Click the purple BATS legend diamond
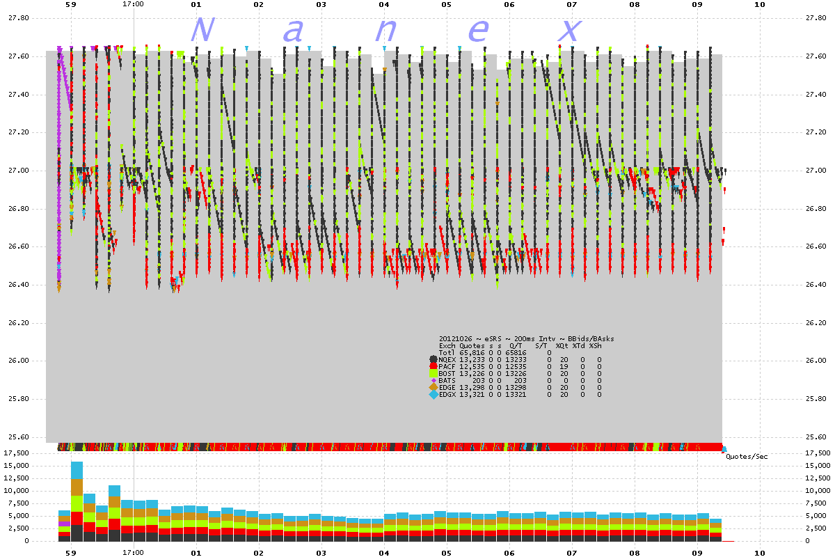The width and height of the screenshot is (835, 557). pyautogui.click(x=434, y=380)
